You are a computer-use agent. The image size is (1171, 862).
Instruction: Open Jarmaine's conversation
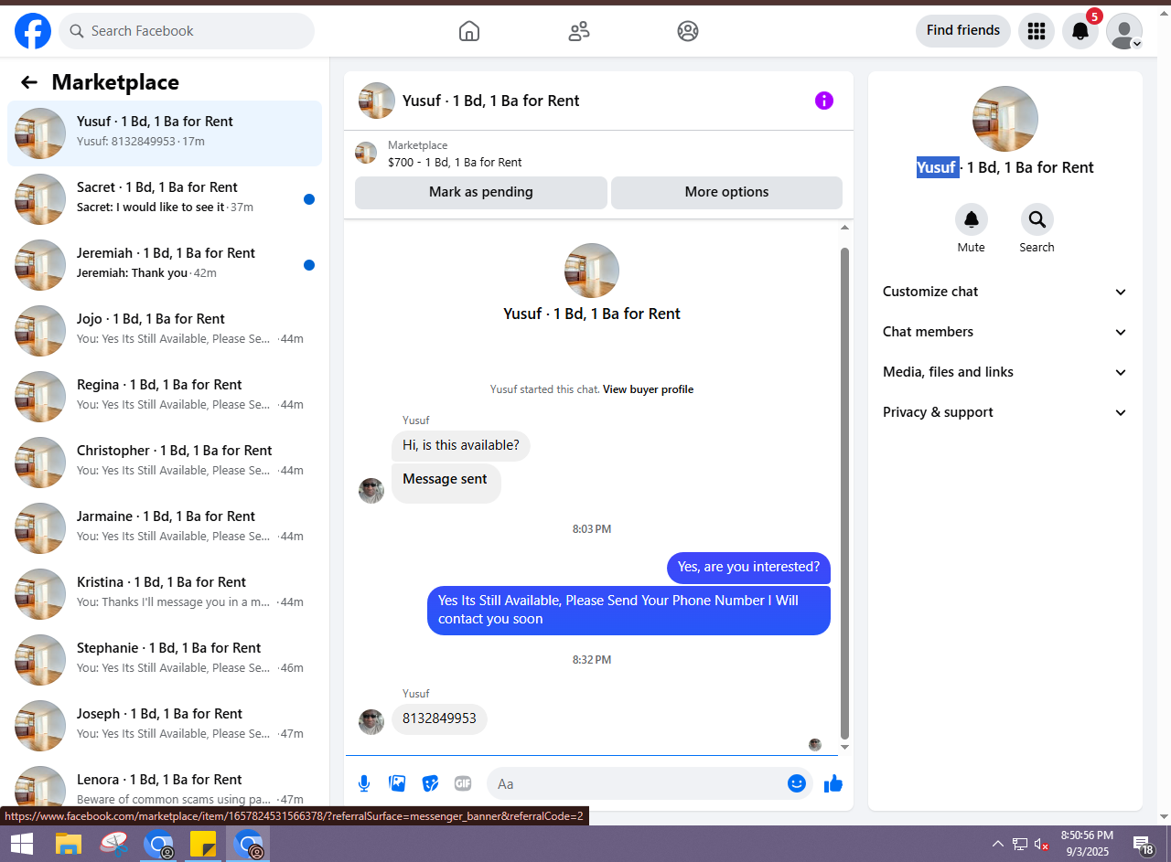[x=165, y=528]
